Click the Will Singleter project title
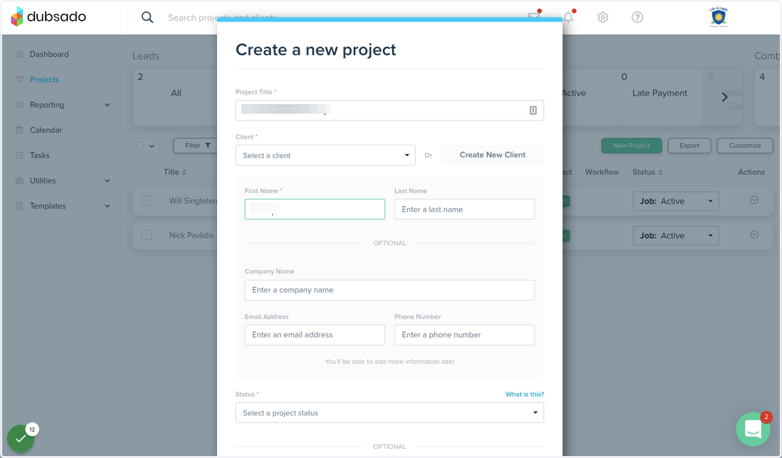The image size is (782, 458). [x=193, y=201]
